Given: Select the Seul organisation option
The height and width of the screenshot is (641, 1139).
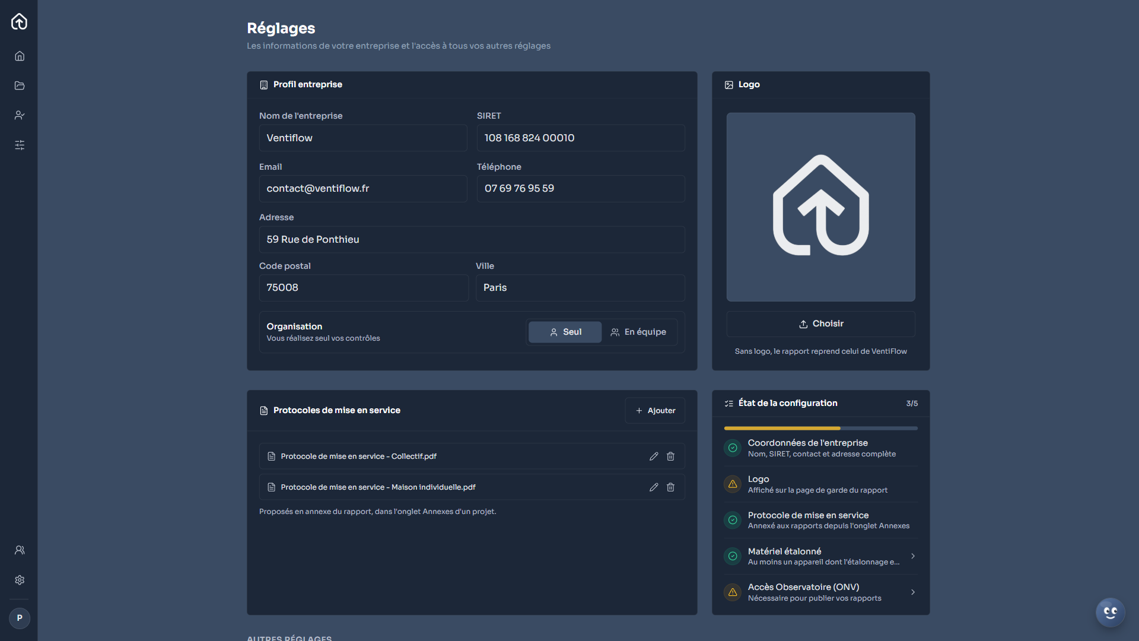Looking at the screenshot, I should (565, 332).
